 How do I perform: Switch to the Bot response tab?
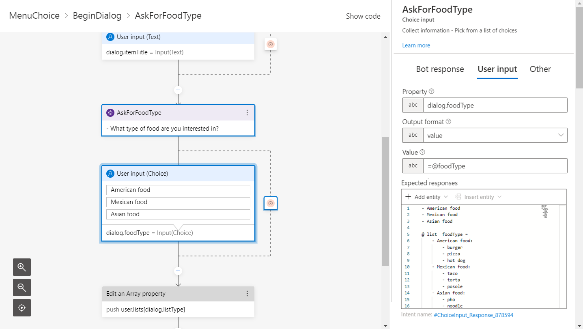coord(440,69)
